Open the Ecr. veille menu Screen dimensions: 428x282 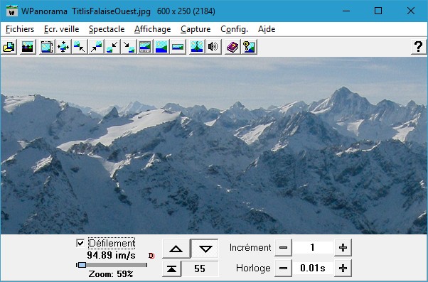point(61,29)
